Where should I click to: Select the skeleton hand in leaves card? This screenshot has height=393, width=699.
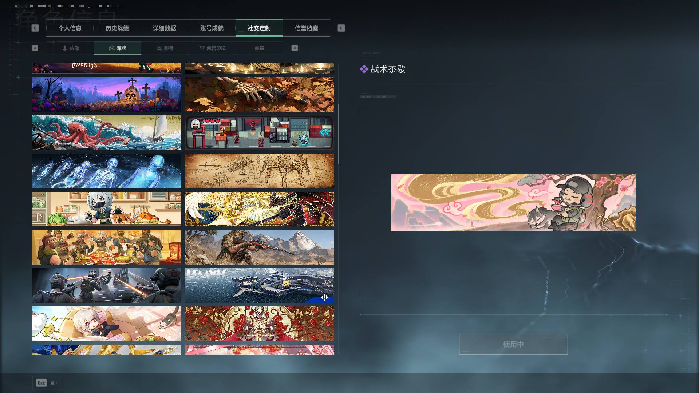(259, 94)
